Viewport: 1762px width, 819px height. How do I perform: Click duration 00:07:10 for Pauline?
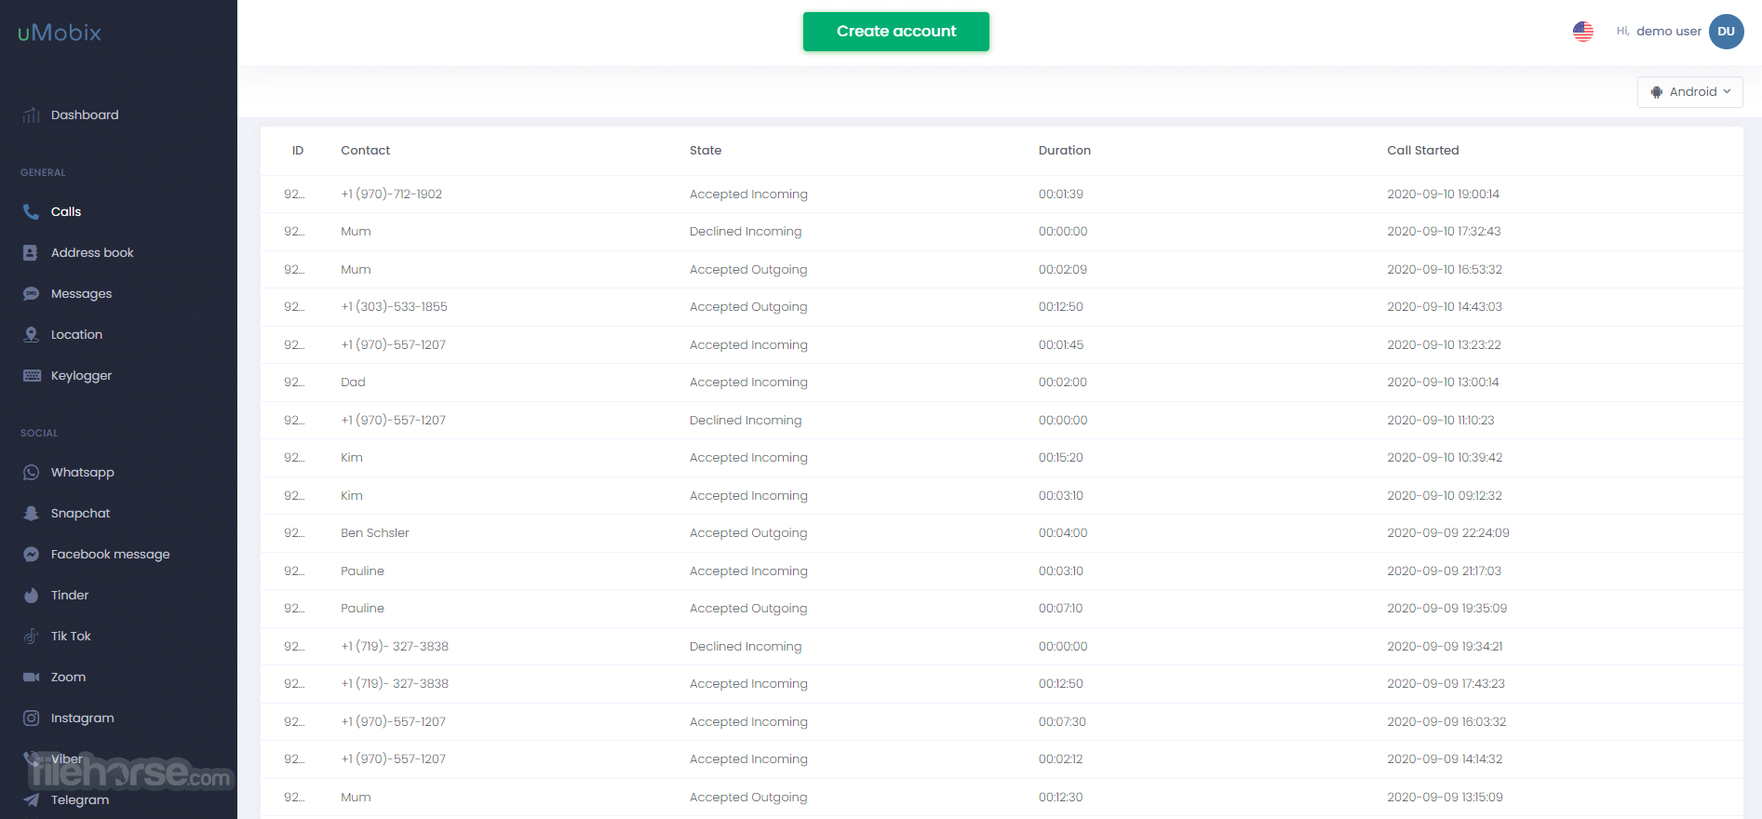coord(1060,608)
